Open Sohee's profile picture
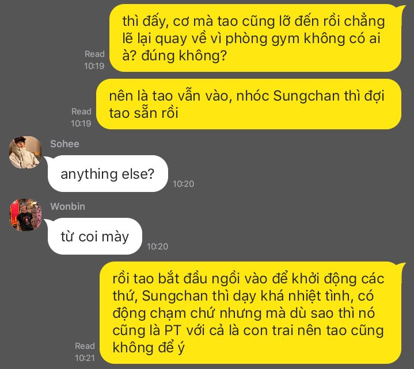 pos(25,152)
